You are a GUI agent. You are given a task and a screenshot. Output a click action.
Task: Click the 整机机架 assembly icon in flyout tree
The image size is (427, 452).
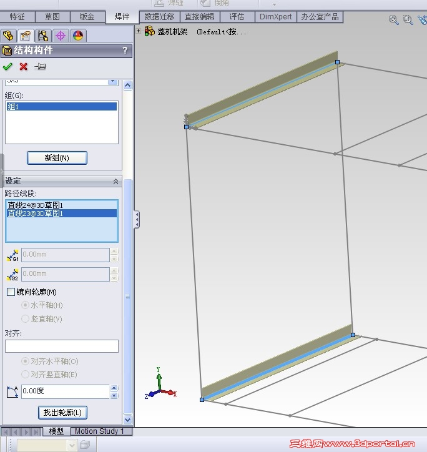150,31
